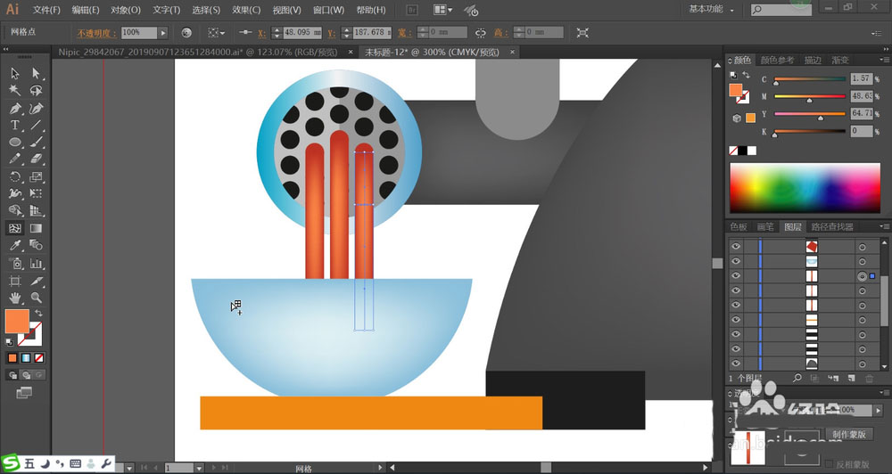Open Adobe Bridge from the Br icon
This screenshot has width=892, height=474.
pos(413,10)
